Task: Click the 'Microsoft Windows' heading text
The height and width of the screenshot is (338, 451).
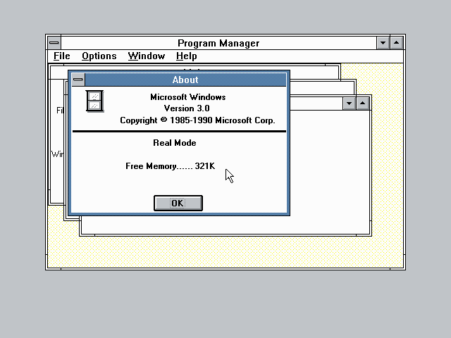Action: tap(188, 97)
